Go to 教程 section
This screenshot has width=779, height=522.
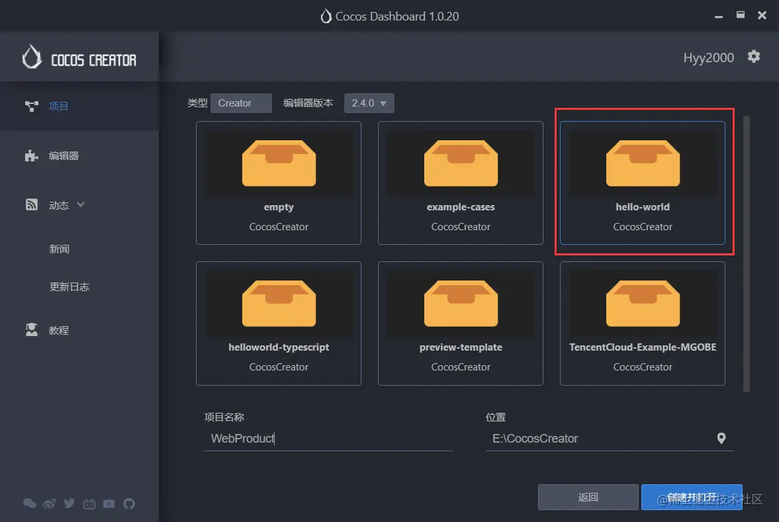(59, 330)
